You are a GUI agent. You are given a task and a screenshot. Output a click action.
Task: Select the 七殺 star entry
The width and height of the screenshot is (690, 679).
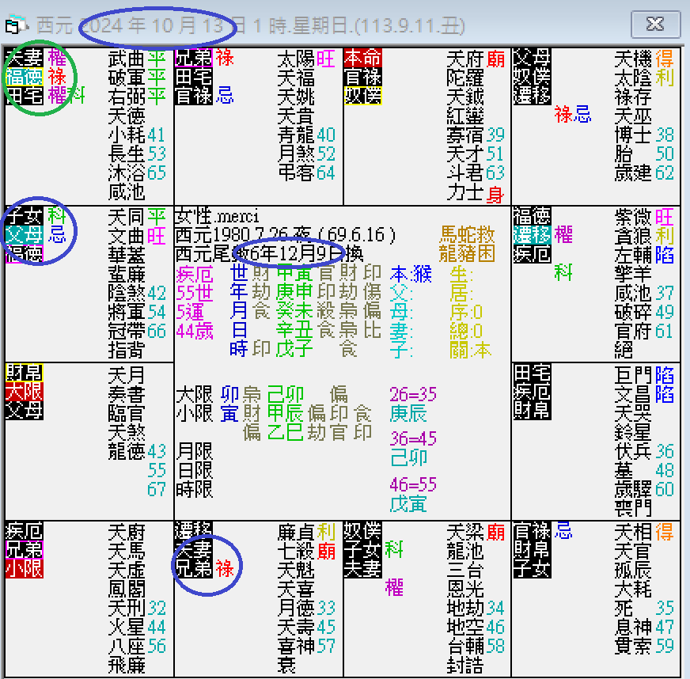click(296, 552)
